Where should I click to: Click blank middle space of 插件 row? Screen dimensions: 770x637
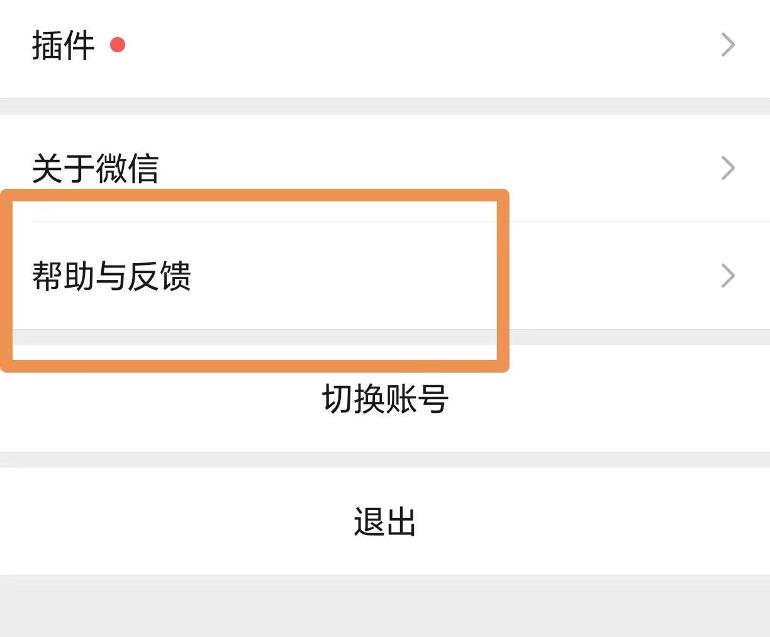click(x=409, y=45)
